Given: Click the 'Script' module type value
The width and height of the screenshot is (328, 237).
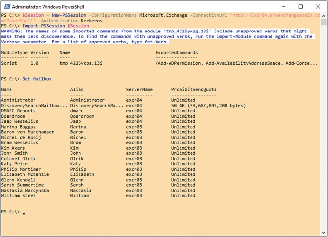Looking at the screenshot, I should (x=9, y=63).
